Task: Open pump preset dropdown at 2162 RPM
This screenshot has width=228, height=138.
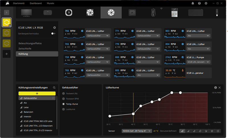Action: click(x=198, y=62)
